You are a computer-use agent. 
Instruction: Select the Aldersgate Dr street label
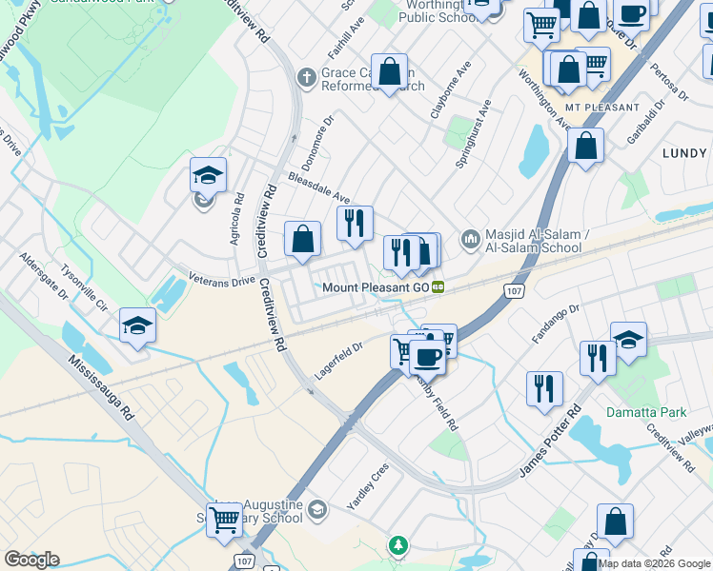click(43, 276)
